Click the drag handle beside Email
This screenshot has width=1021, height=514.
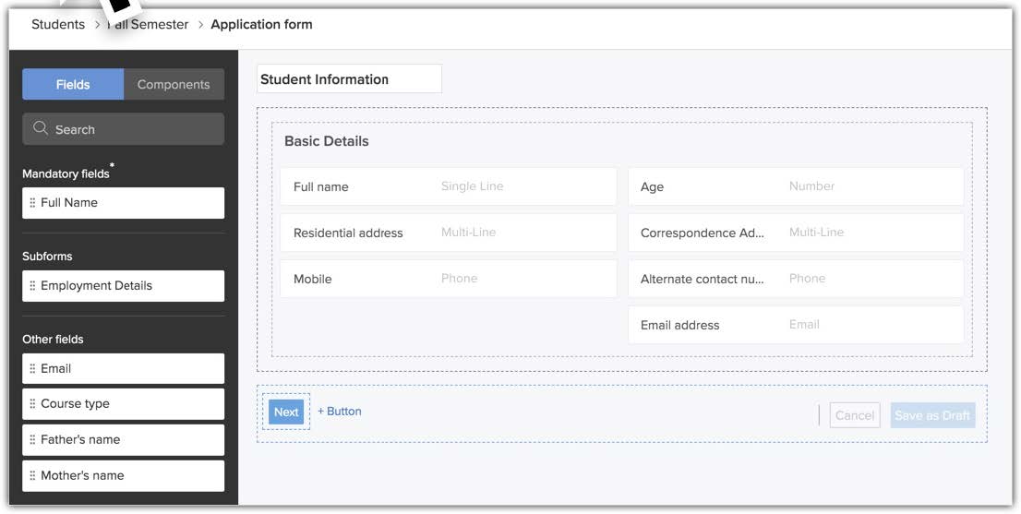point(32,369)
